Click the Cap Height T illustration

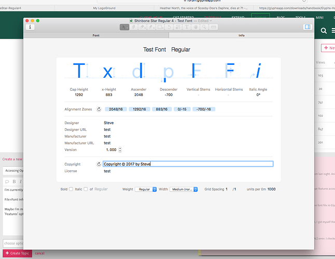click(79, 71)
